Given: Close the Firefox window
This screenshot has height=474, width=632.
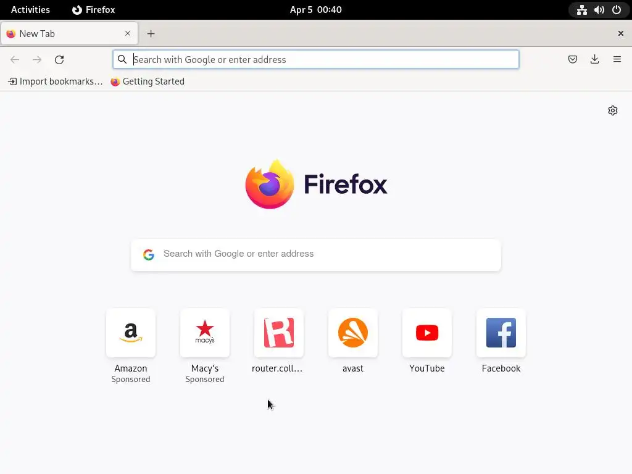Looking at the screenshot, I should point(621,33).
